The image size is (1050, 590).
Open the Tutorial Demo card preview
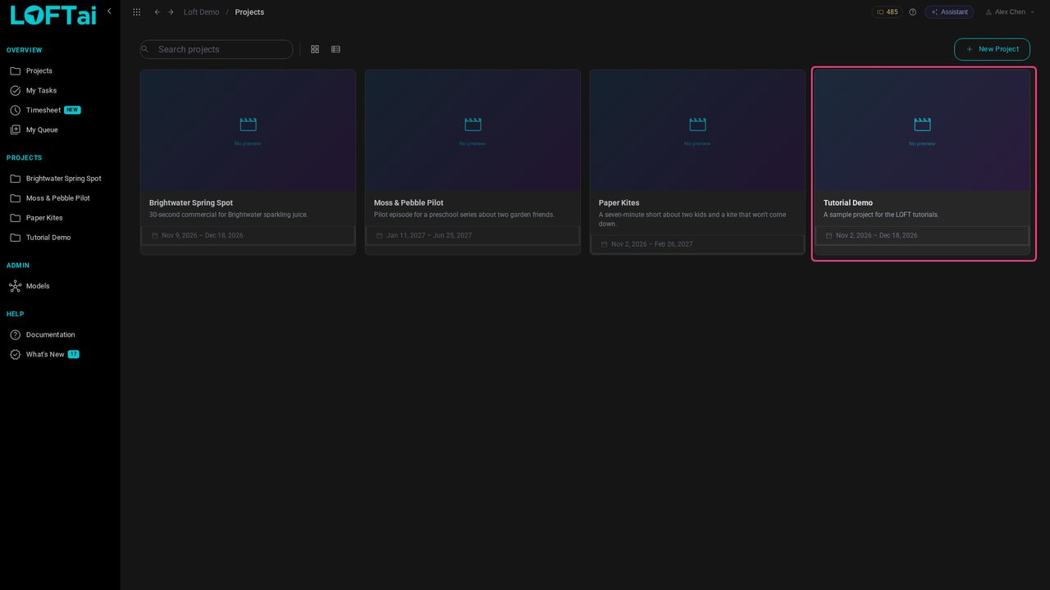[922, 130]
